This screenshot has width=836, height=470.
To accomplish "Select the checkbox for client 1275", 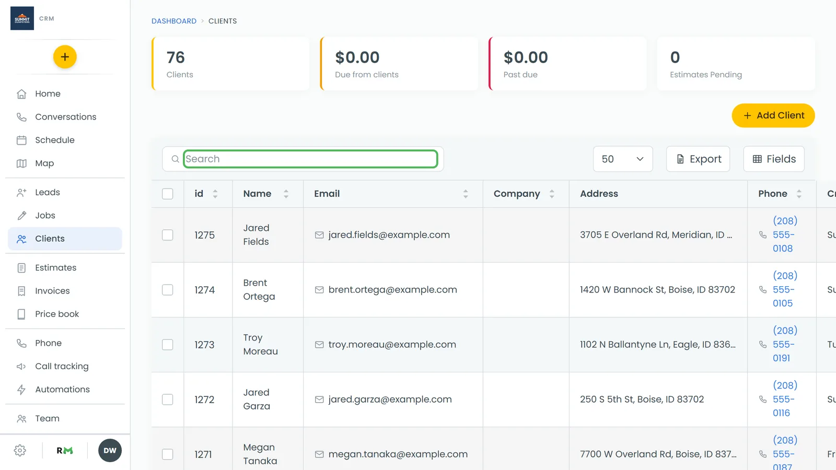I will (168, 235).
